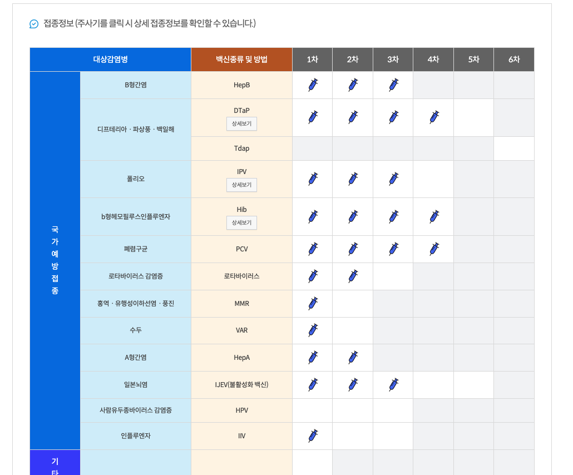Select the 인플루엔자 disease cell
Viewport: 573px width, 475px height.
[x=136, y=436]
